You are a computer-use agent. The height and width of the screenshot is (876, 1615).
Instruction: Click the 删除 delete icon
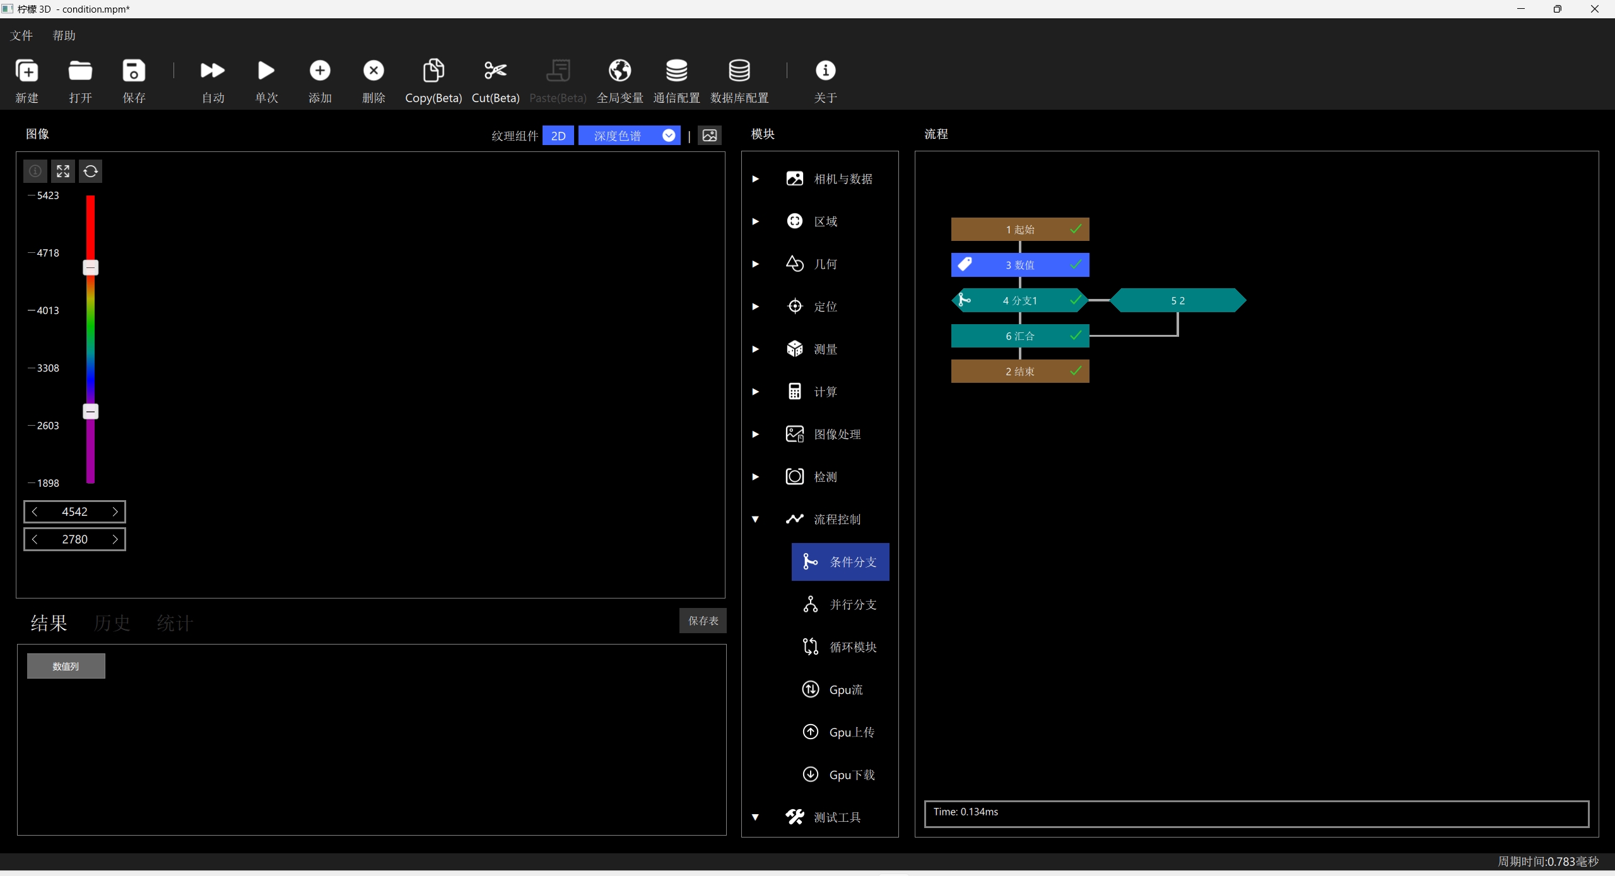[x=373, y=71]
